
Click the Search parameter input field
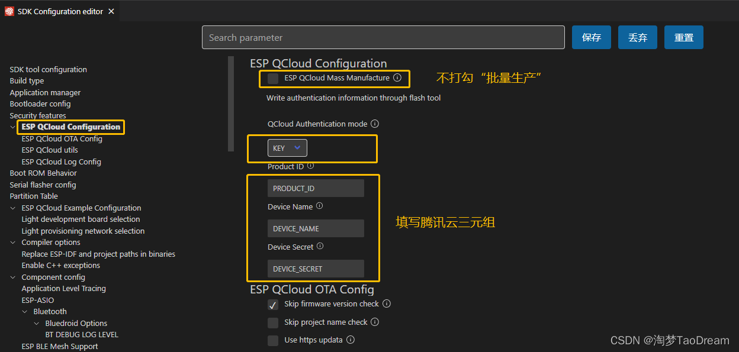(x=383, y=37)
